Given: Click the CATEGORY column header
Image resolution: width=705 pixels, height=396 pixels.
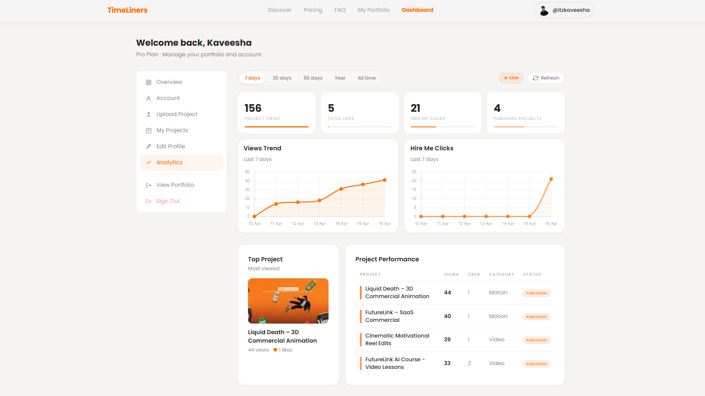Looking at the screenshot, I should pos(502,274).
